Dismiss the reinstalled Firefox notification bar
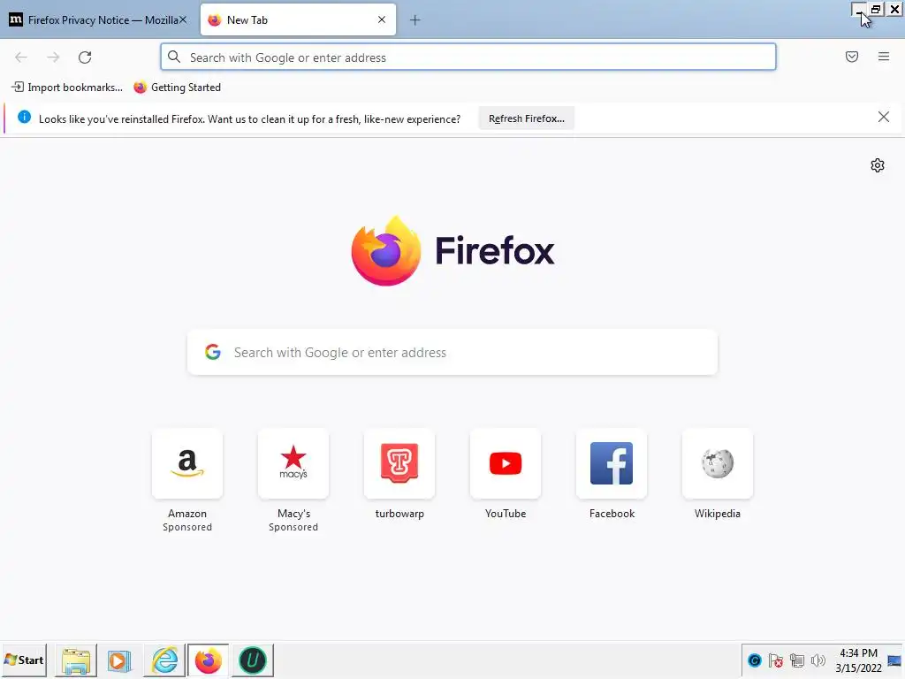Viewport: 905px width, 679px height. point(884,118)
